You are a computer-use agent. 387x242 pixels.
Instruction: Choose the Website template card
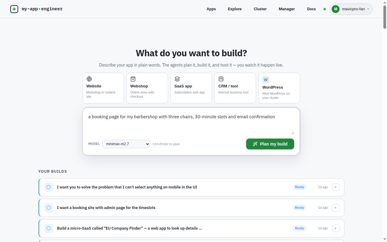tap(103, 88)
